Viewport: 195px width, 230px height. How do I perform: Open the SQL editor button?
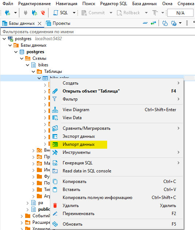[61, 13]
